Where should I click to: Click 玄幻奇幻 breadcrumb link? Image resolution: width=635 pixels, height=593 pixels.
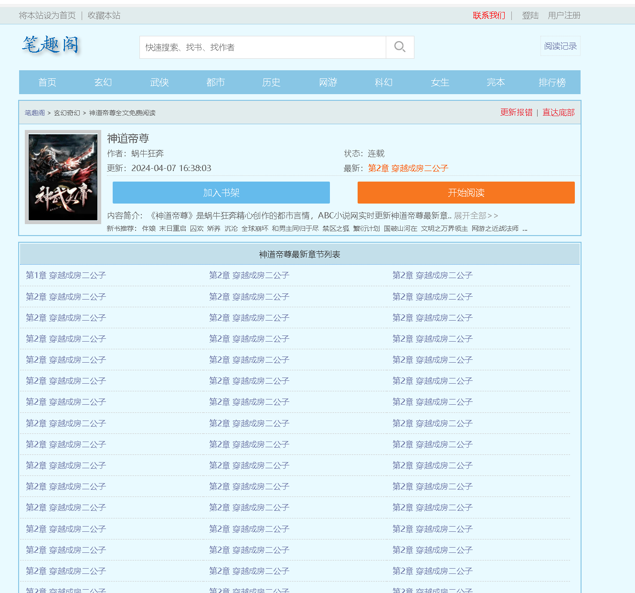click(67, 113)
